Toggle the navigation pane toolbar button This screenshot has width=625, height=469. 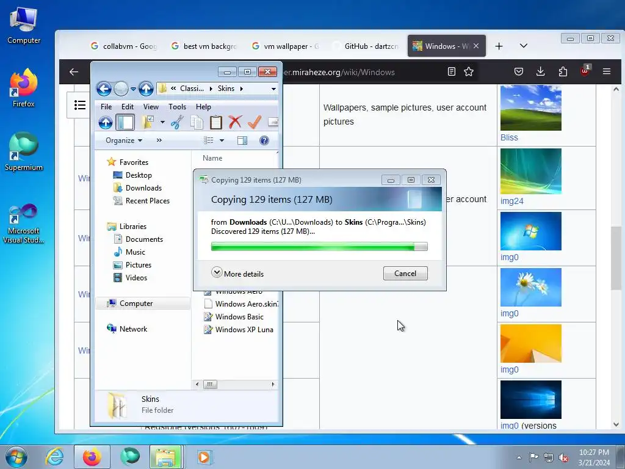click(125, 122)
